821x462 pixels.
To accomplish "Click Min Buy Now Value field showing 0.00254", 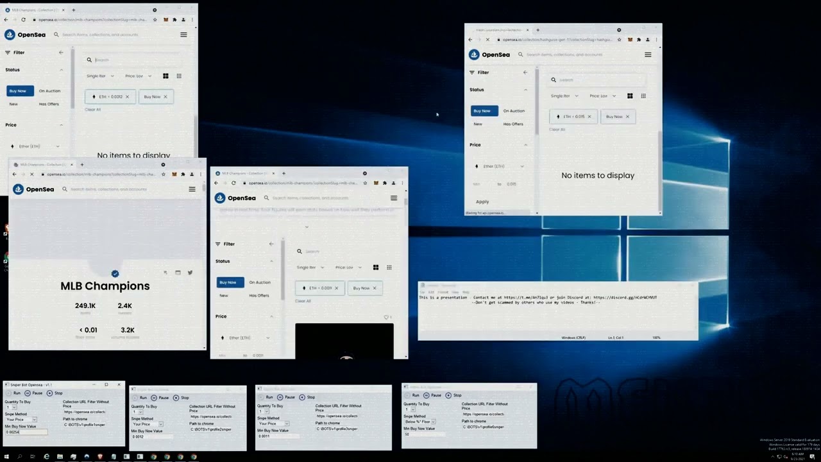I will tap(26, 432).
